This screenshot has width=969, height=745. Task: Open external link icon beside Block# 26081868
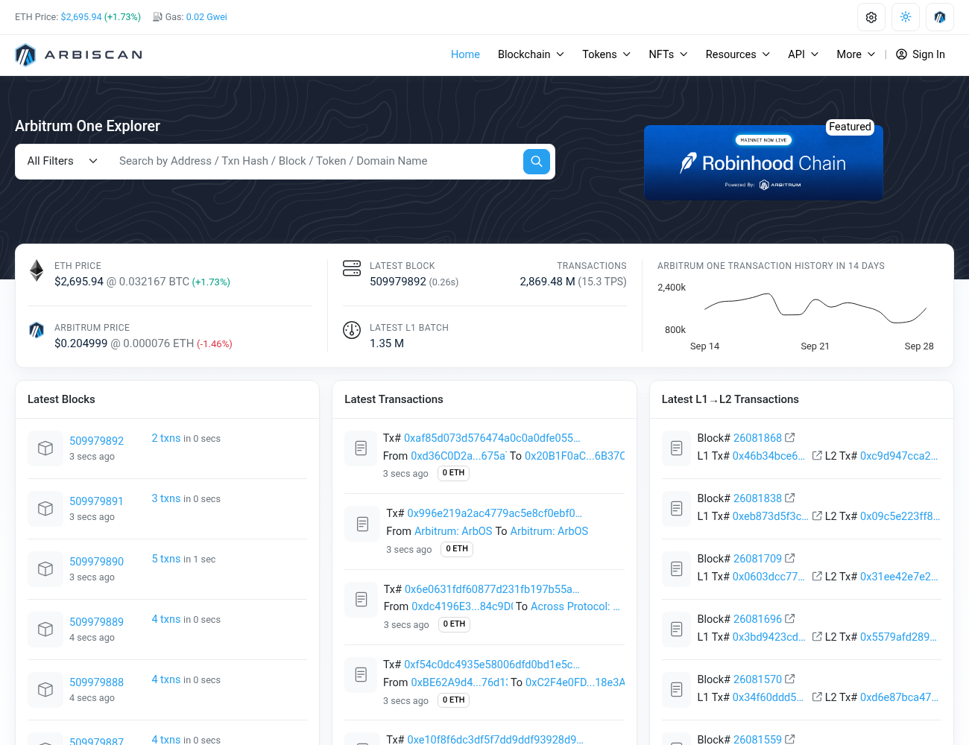(x=790, y=437)
